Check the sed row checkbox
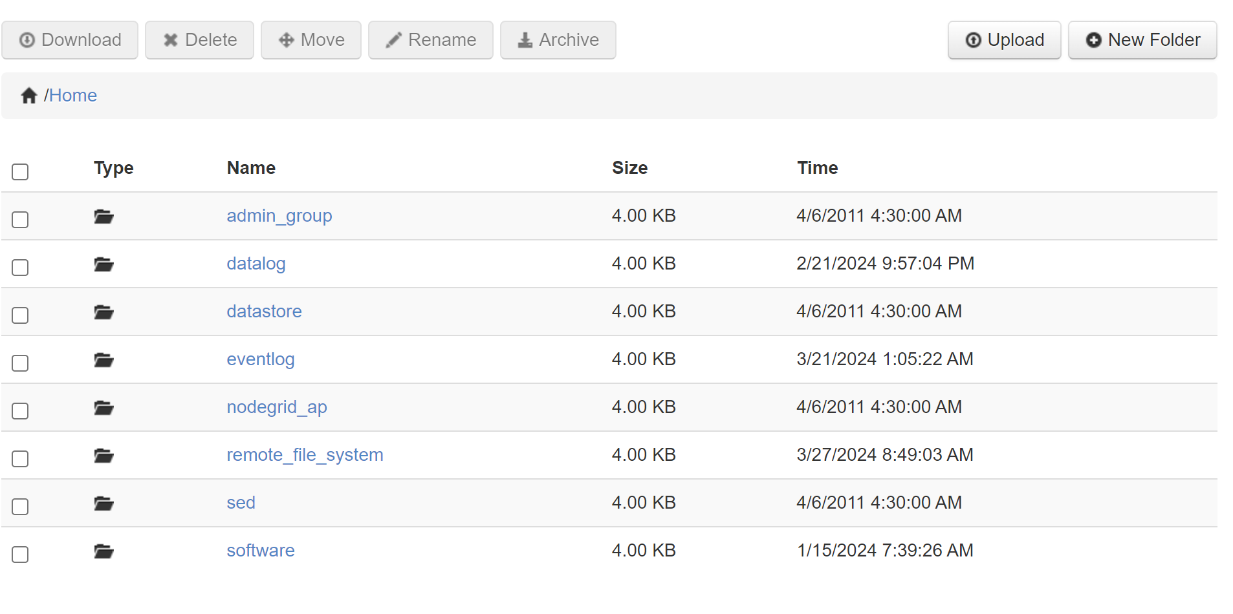 point(20,507)
